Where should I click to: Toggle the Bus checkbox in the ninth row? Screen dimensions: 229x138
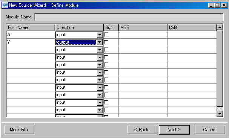tap(106, 95)
